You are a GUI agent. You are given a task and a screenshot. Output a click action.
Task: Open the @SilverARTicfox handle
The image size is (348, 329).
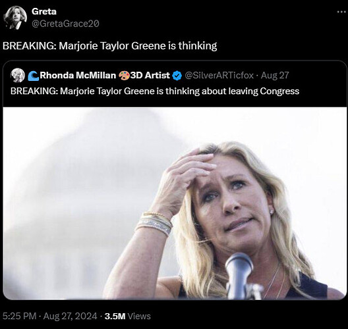click(x=219, y=75)
